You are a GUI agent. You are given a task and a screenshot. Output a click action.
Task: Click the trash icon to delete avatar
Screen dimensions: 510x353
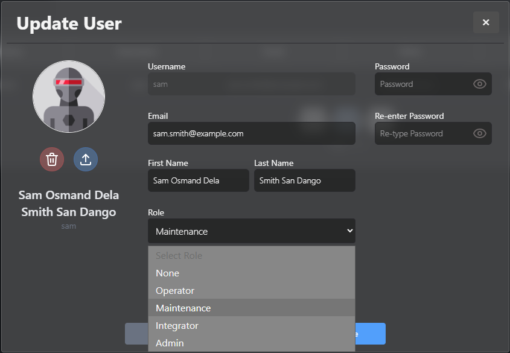52,159
